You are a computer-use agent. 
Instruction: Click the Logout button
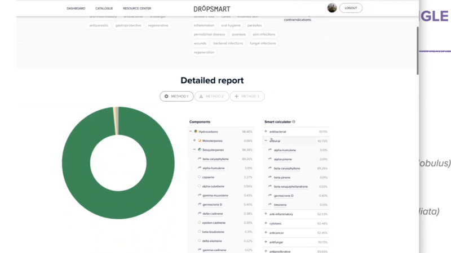351,8
